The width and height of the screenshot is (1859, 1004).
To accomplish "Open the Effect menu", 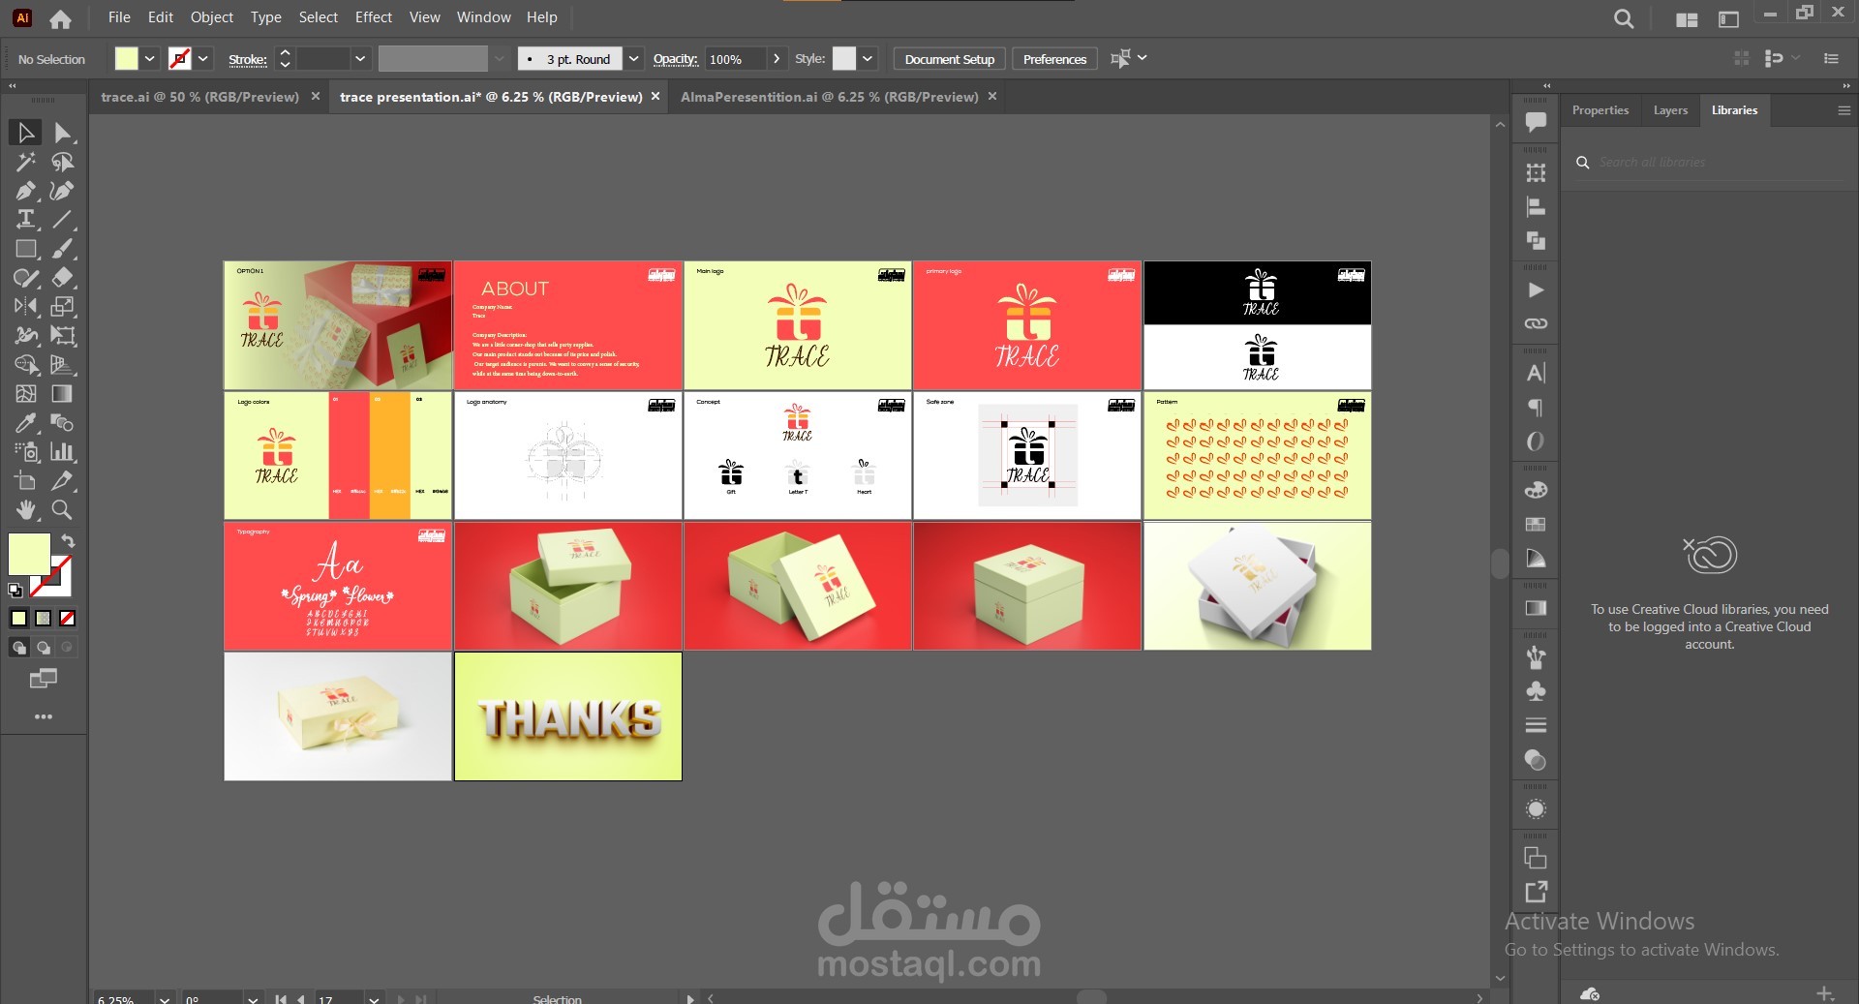I will pos(374,17).
